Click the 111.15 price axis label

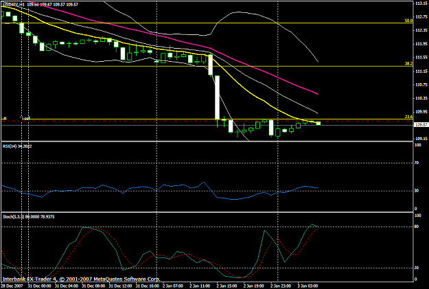(421, 71)
